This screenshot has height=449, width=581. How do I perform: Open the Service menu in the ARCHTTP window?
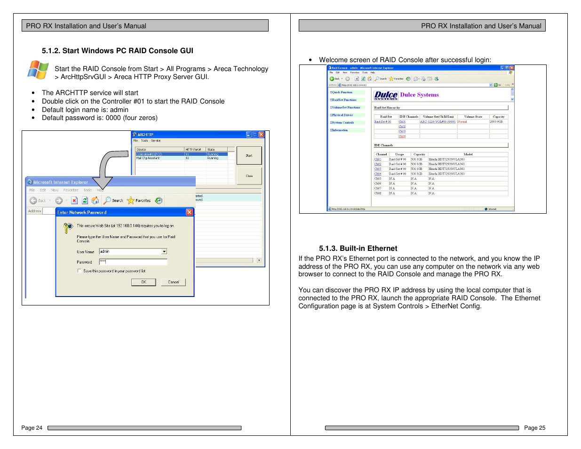pyautogui.click(x=156, y=141)
